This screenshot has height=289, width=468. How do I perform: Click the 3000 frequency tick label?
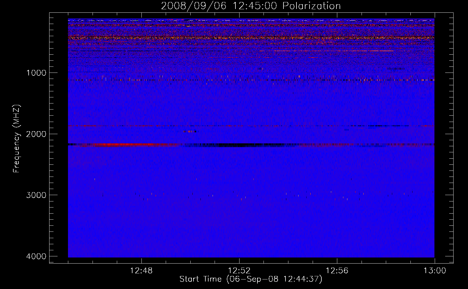tap(36, 195)
